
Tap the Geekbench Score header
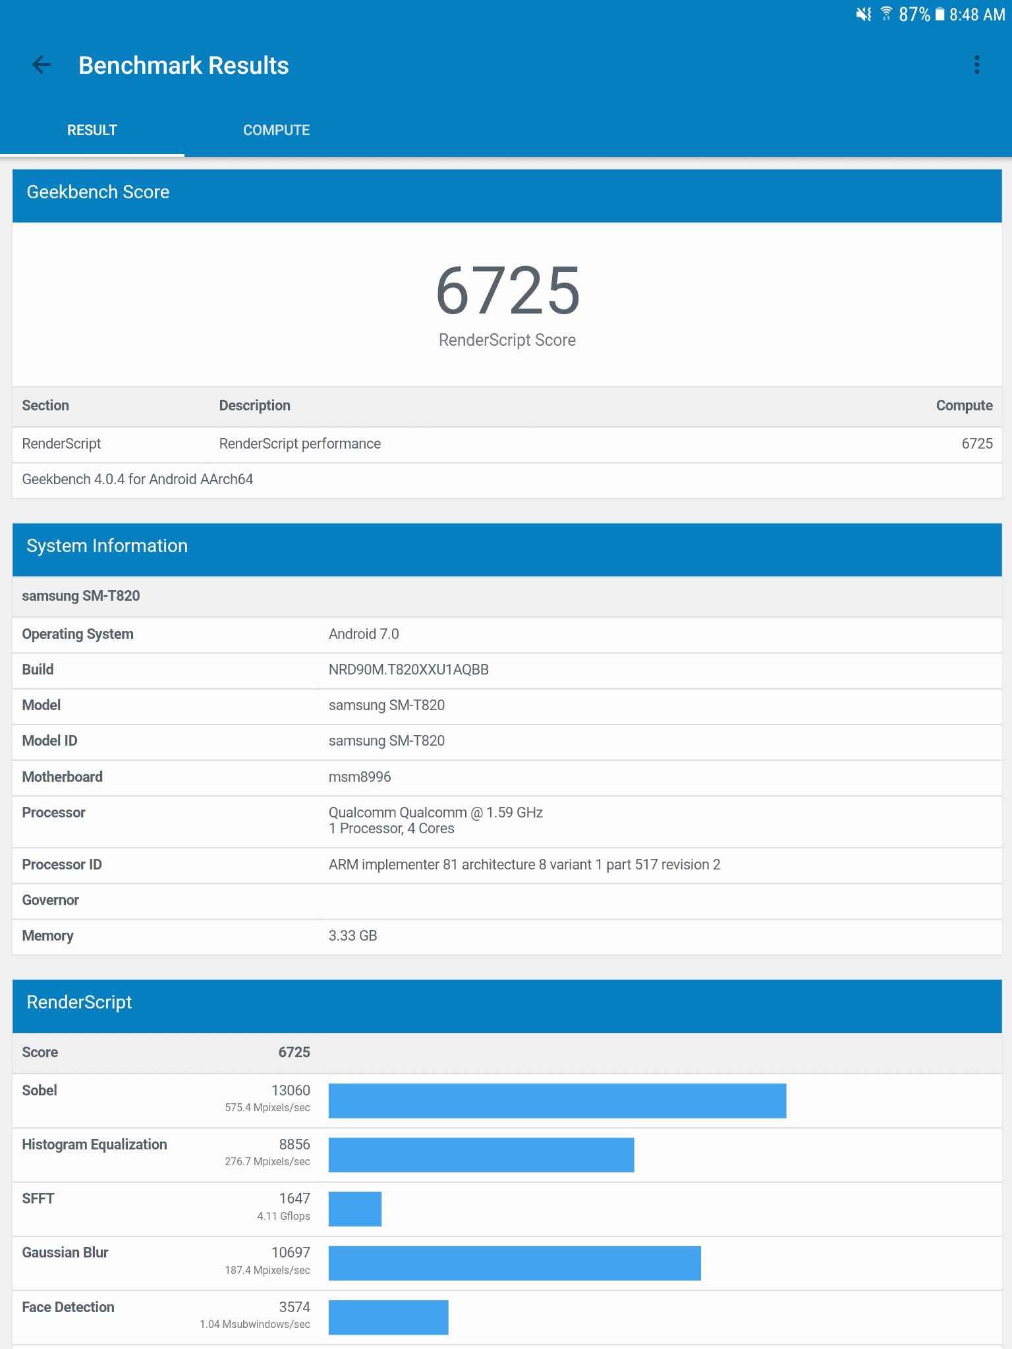click(x=507, y=196)
